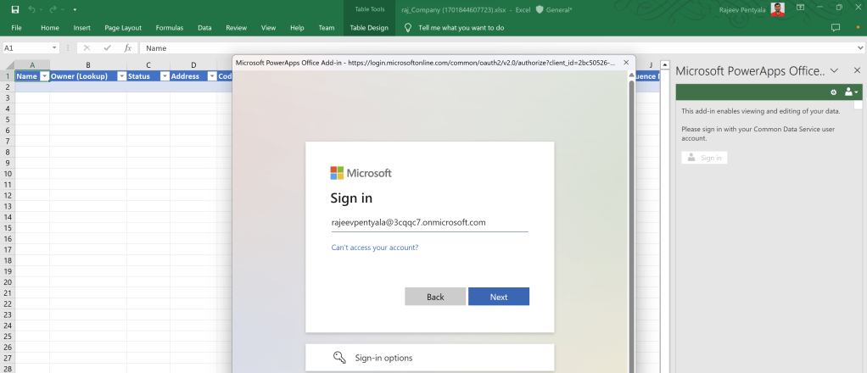
Task: Open the Formulas ribbon tab
Action: [x=169, y=28]
